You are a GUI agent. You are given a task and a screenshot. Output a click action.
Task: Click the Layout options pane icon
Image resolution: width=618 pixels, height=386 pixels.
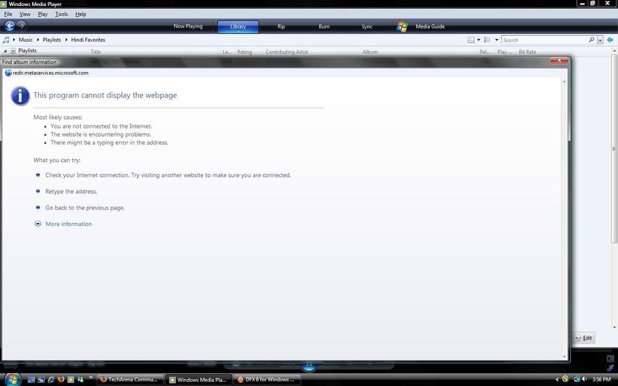[471, 40]
